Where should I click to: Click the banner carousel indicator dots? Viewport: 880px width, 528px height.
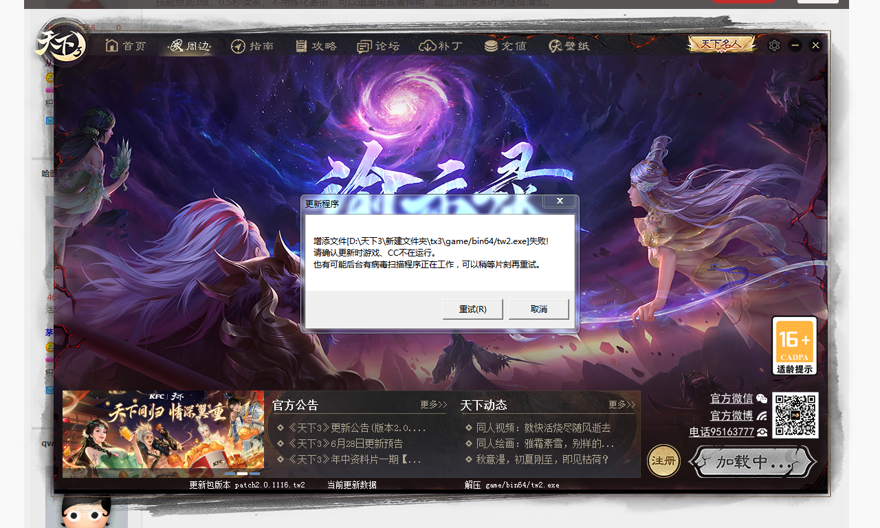pyautogui.click(x=242, y=474)
